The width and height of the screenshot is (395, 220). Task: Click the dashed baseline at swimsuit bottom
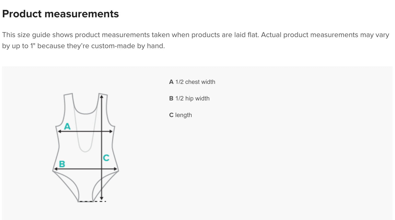92,201
